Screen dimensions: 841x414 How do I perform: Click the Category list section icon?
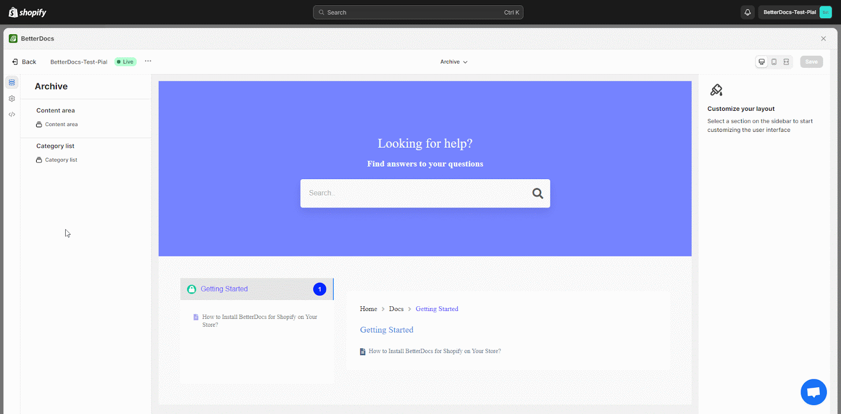coord(39,160)
